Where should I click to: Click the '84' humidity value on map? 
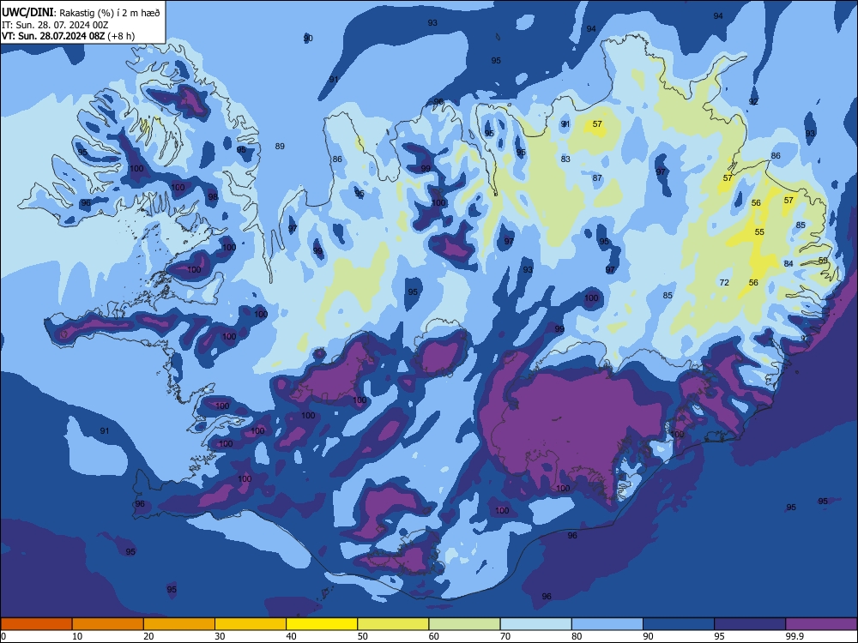[x=789, y=263]
